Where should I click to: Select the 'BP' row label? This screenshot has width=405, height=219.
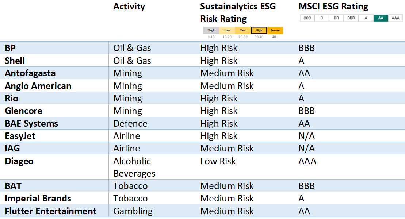pos(9,48)
